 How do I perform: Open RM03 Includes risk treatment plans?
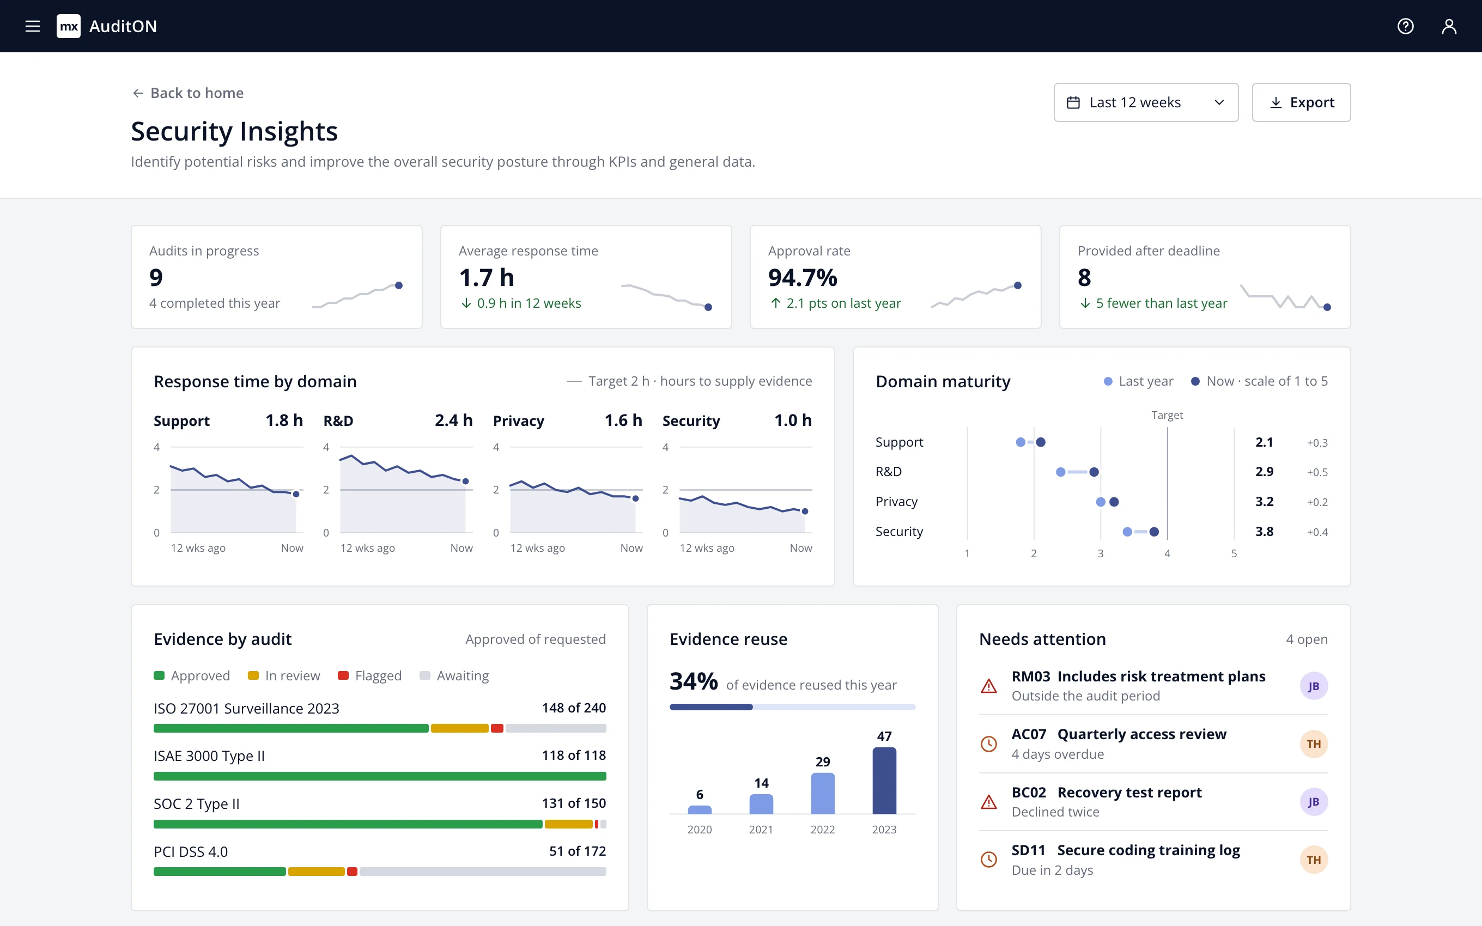pos(1153,686)
